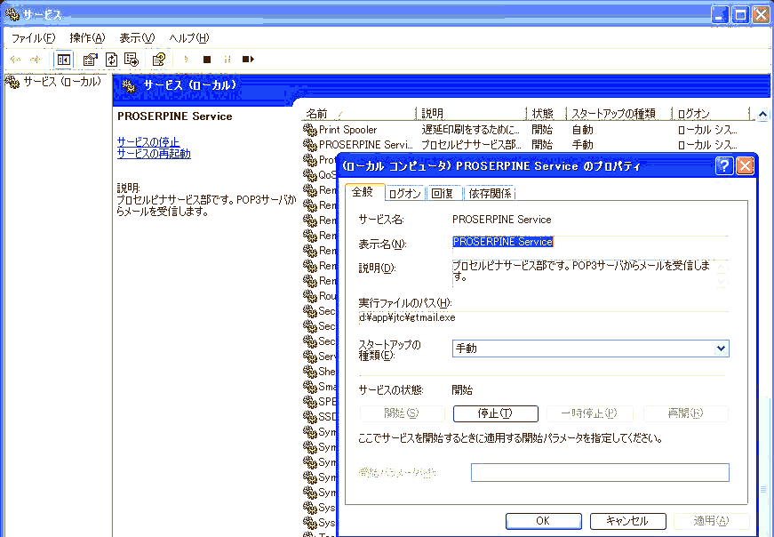Click the Refresh toolbar icon

pyautogui.click(x=112, y=60)
